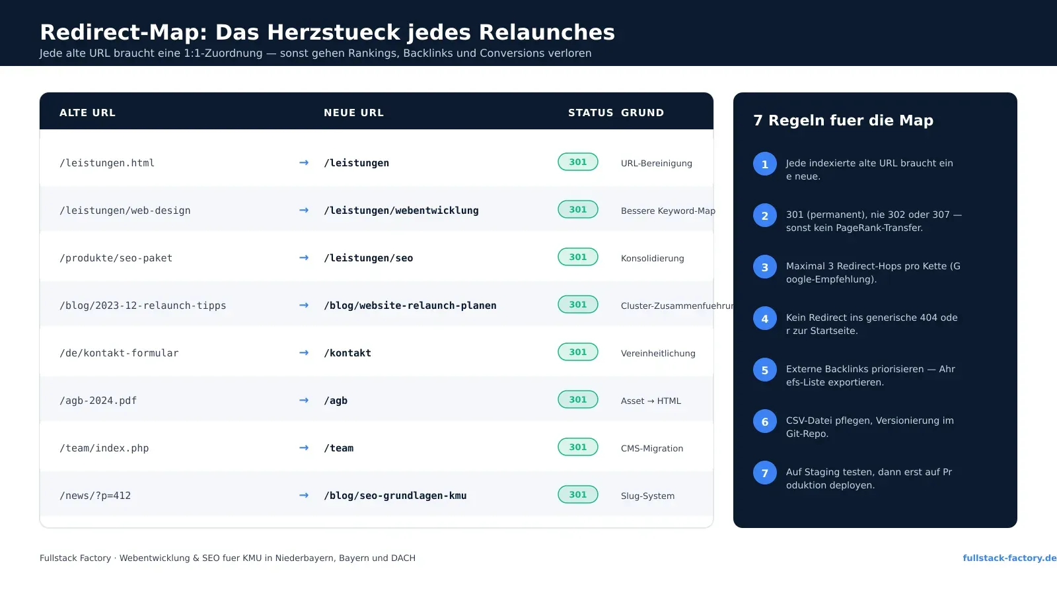Click the 301 badge in the Asset → HTML row
The width and height of the screenshot is (1057, 594).
point(578,399)
